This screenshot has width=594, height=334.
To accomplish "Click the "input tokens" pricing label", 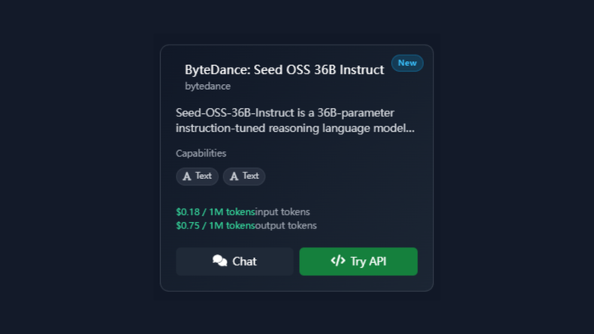I will [283, 212].
